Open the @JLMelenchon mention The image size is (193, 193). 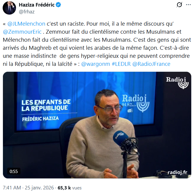26,24
